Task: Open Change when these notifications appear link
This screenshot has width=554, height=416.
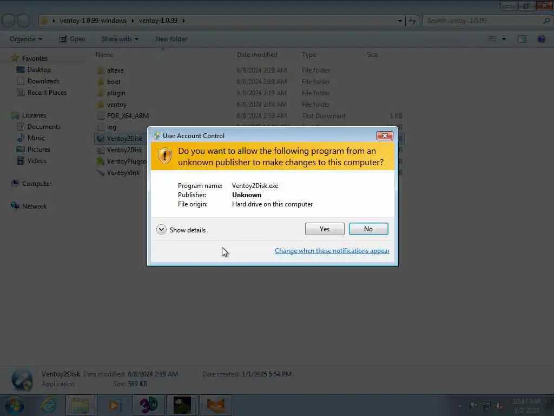Action: 332,251
